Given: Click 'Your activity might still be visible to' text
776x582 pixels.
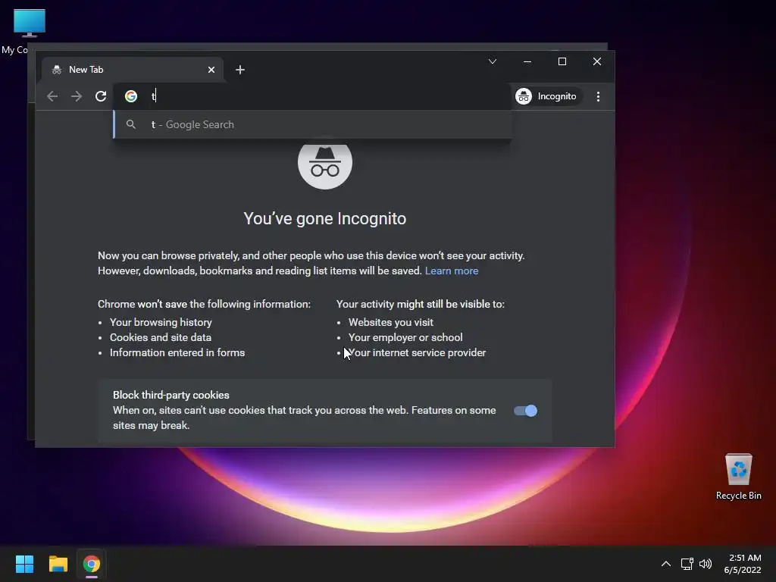Looking at the screenshot, I should pos(420,304).
